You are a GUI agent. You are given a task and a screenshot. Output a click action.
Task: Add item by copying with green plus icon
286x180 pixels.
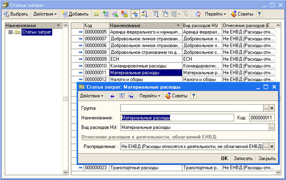point(106,14)
